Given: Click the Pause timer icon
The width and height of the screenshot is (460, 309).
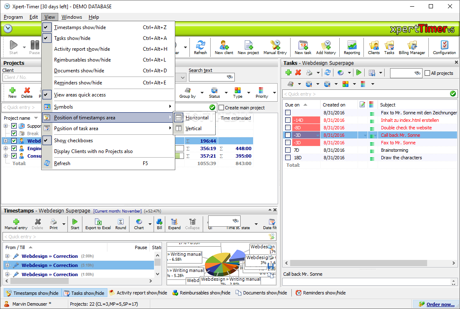Looking at the screenshot, I should click(35, 47).
